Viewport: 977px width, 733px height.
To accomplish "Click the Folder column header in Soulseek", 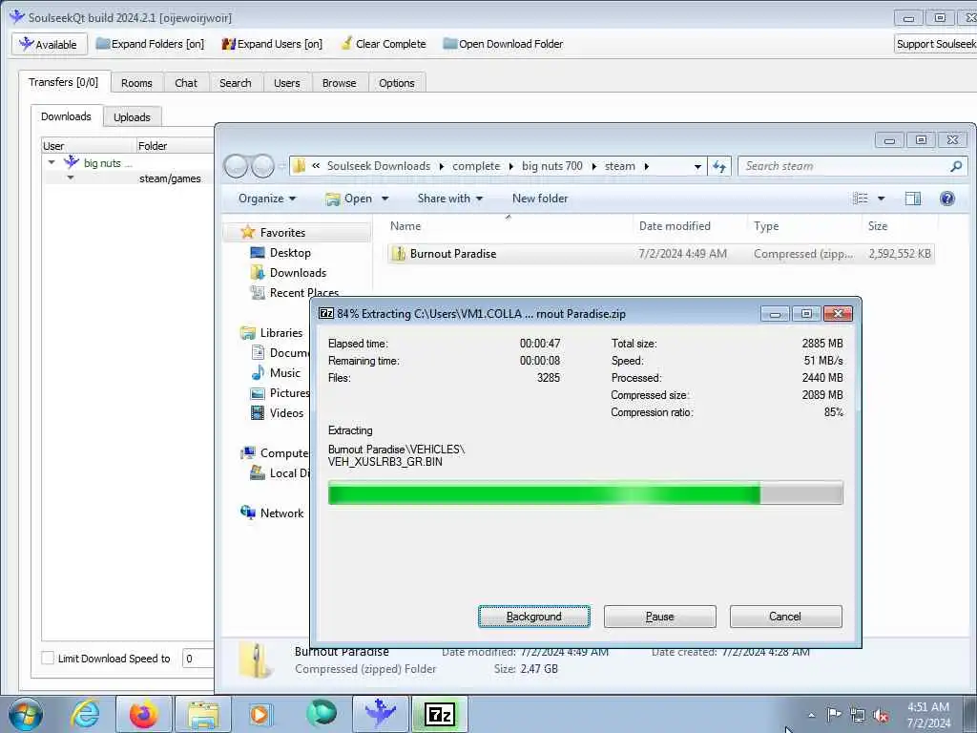I will tap(175, 146).
